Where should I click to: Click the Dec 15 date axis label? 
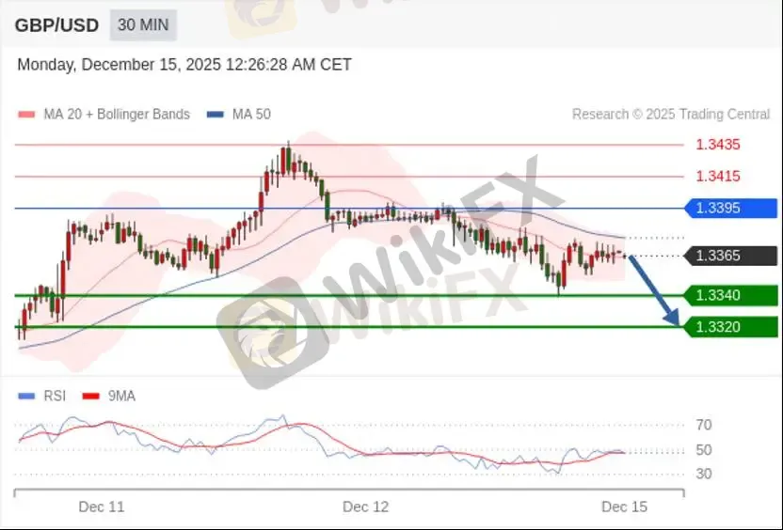[x=624, y=507]
